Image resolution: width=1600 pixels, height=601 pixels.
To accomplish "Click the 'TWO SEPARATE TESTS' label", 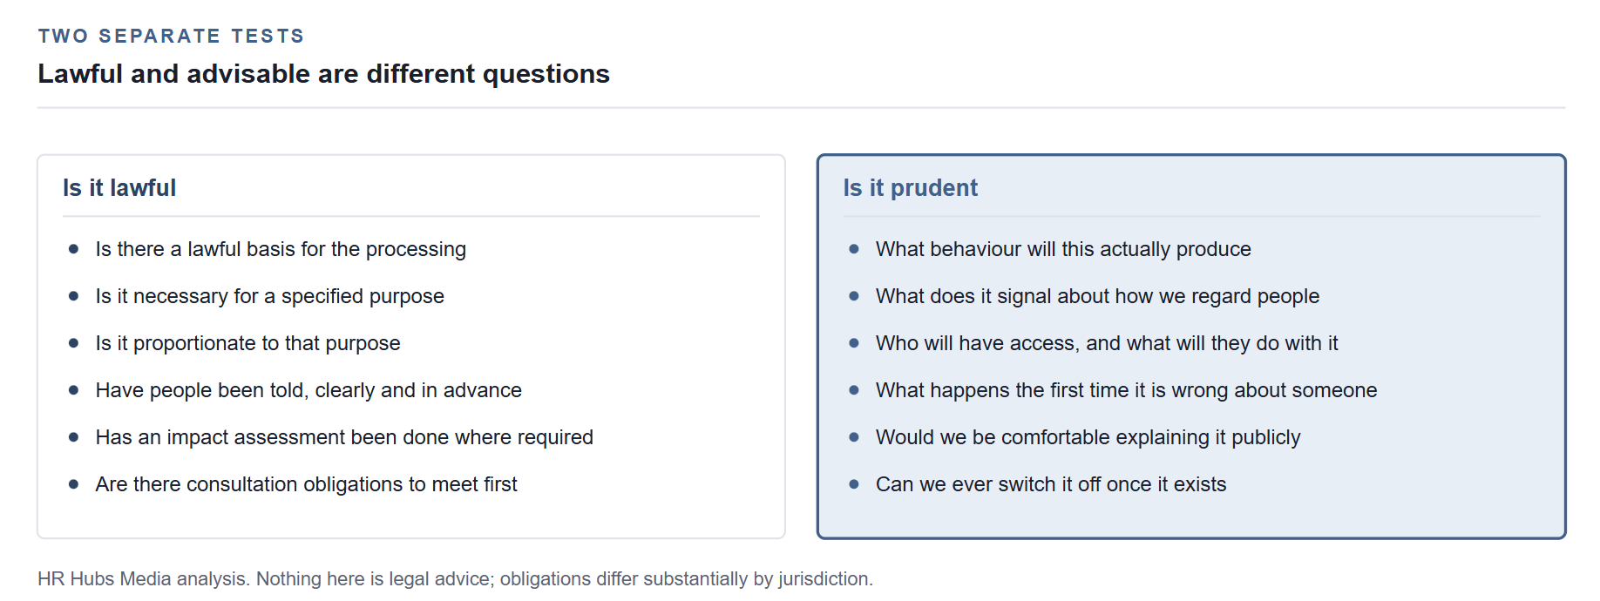I will pyautogui.click(x=172, y=36).
